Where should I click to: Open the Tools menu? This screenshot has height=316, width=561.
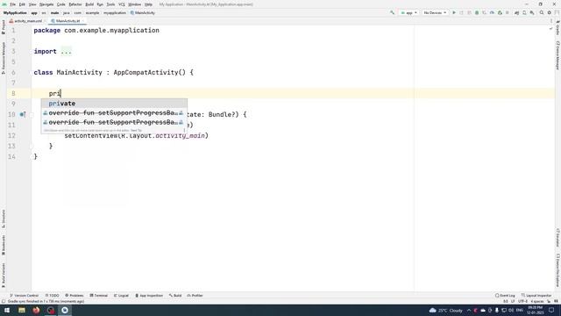point(110,4)
